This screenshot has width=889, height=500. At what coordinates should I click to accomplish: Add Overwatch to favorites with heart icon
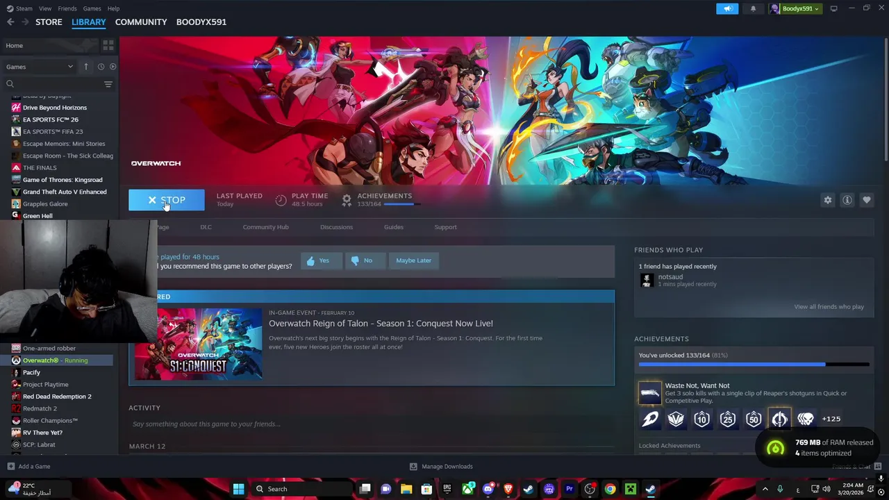point(866,200)
